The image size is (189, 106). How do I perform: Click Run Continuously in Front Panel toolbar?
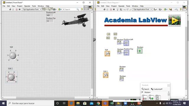coord(13,9)
